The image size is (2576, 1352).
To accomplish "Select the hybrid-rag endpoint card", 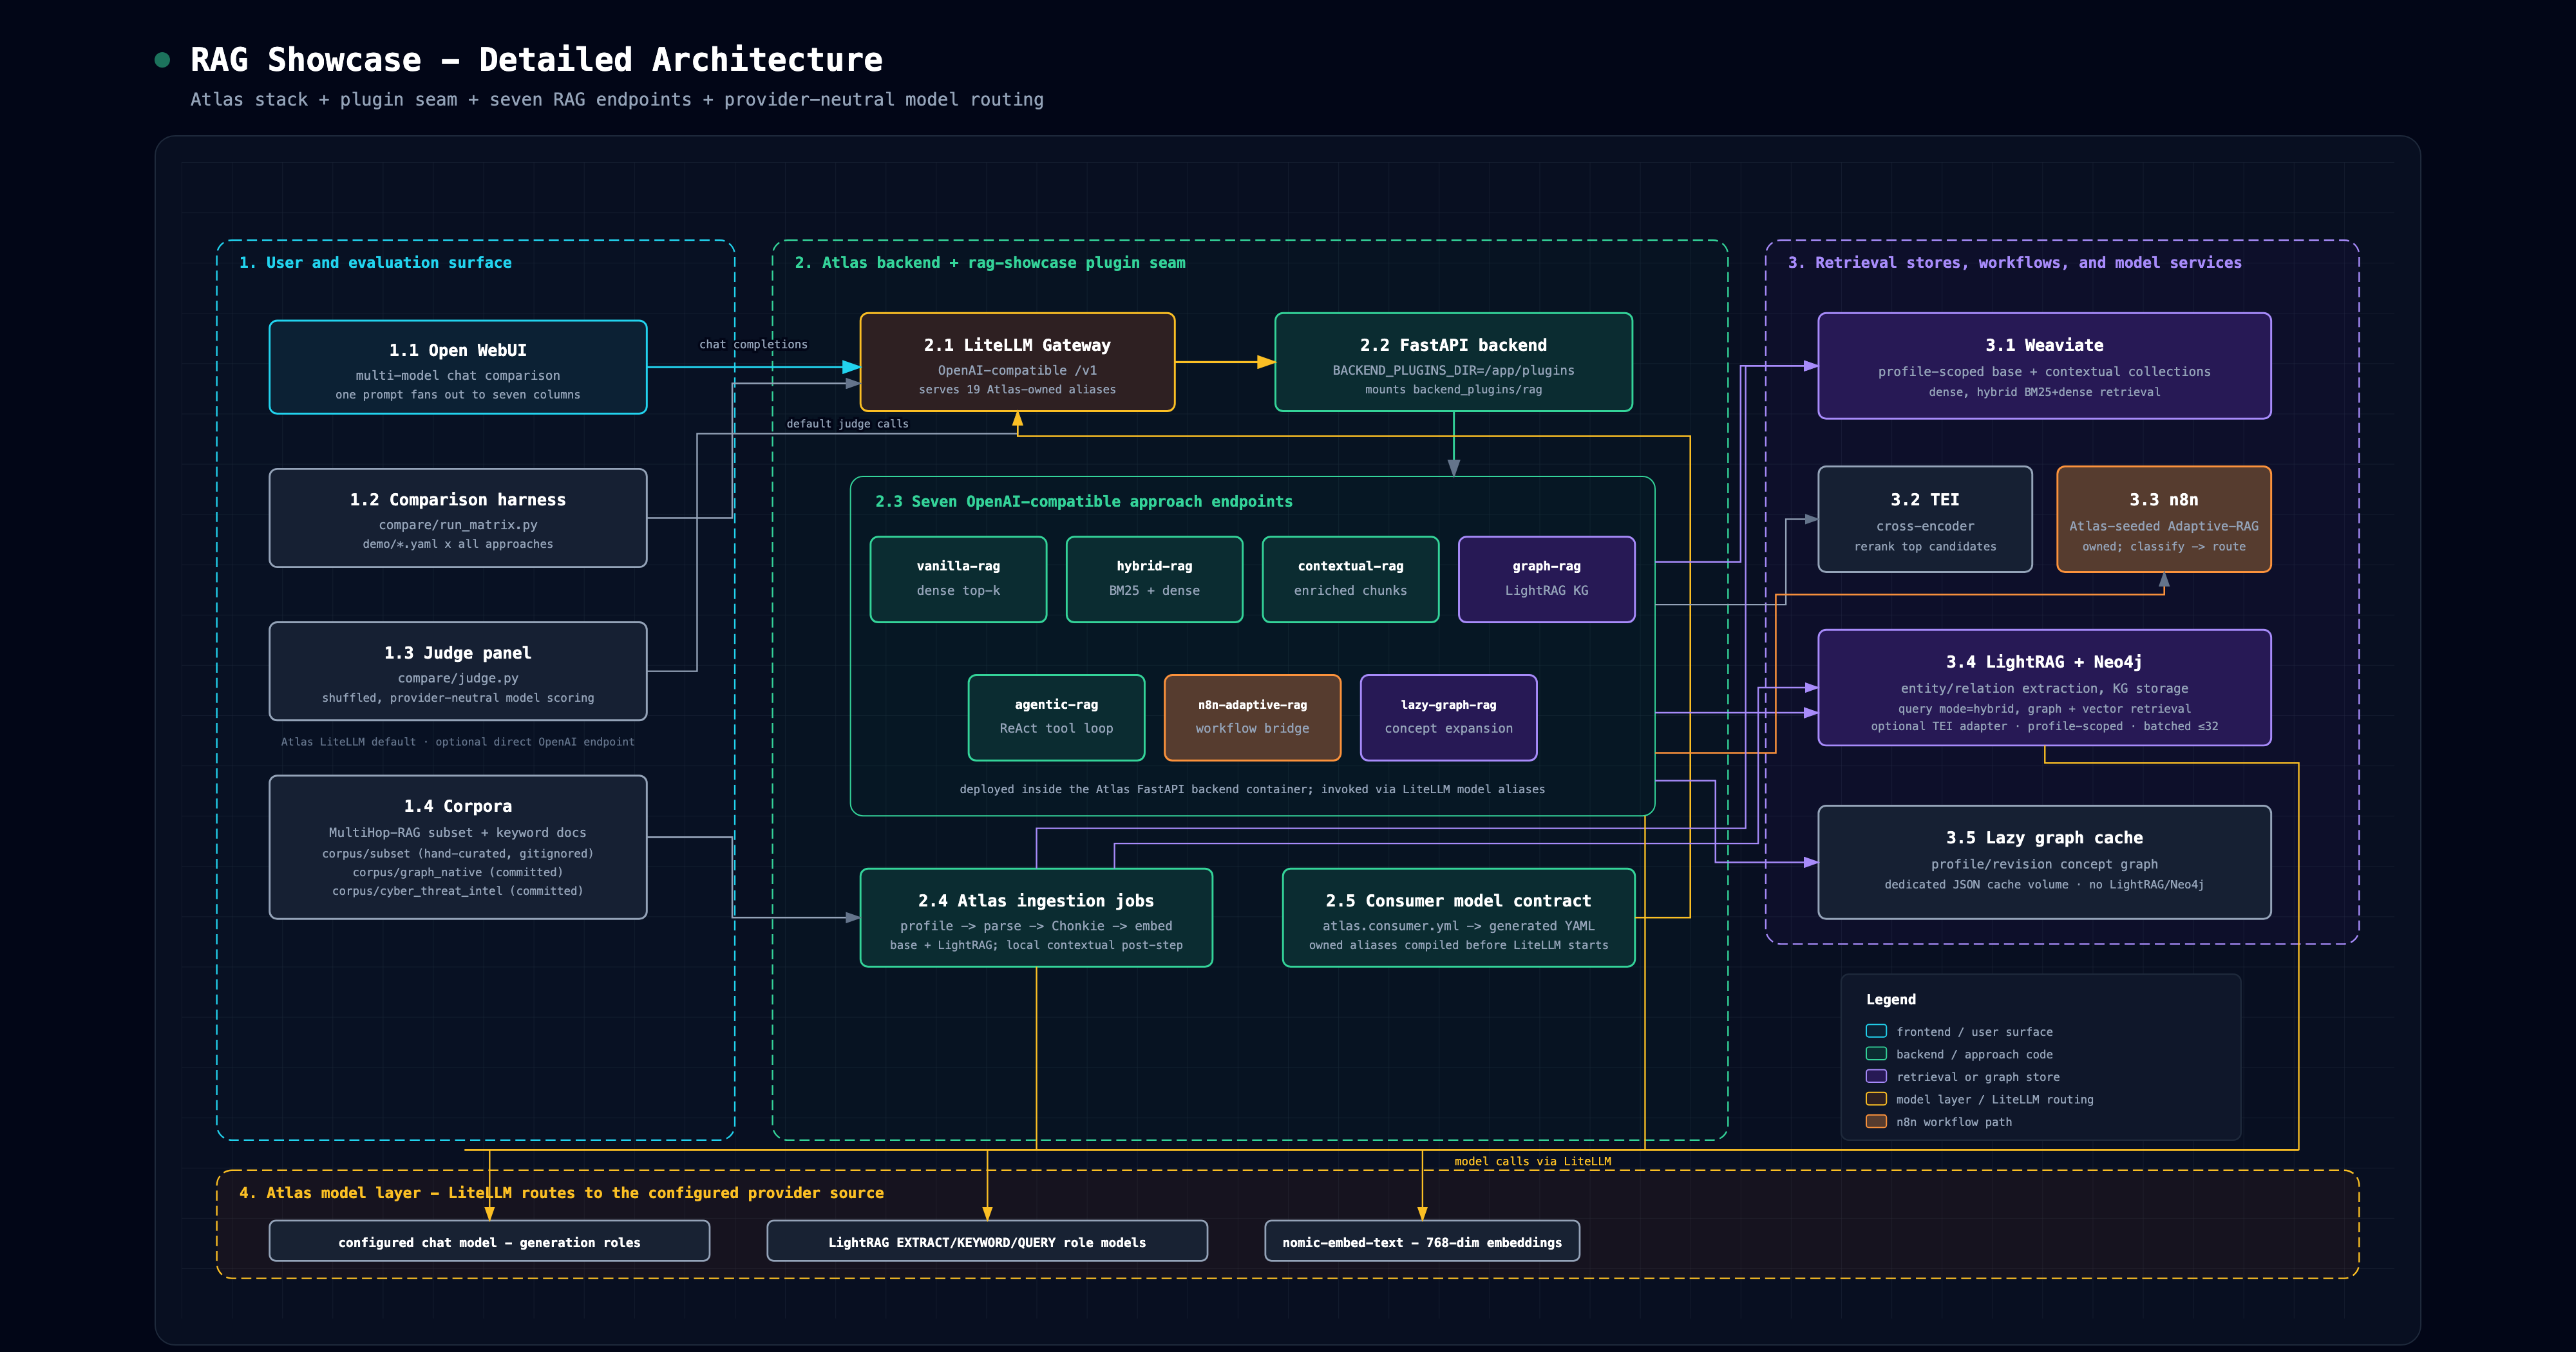I will (1154, 579).
